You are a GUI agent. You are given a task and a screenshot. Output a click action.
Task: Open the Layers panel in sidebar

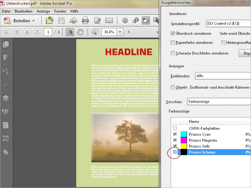click(6, 98)
